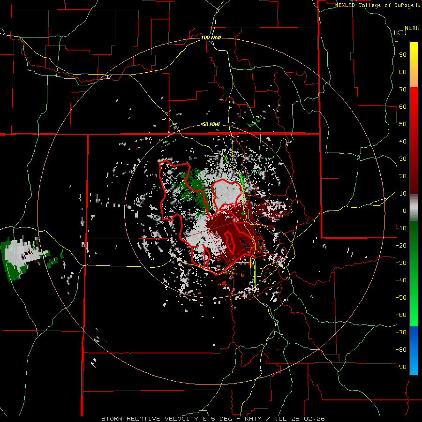This screenshot has height=422, width=422.
Task: Click the 60 value on the velocity scale
Action: (403, 107)
